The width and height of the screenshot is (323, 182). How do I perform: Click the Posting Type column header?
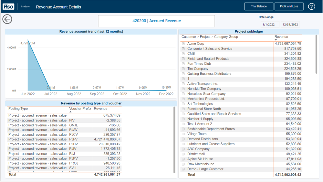[x=18, y=109]
